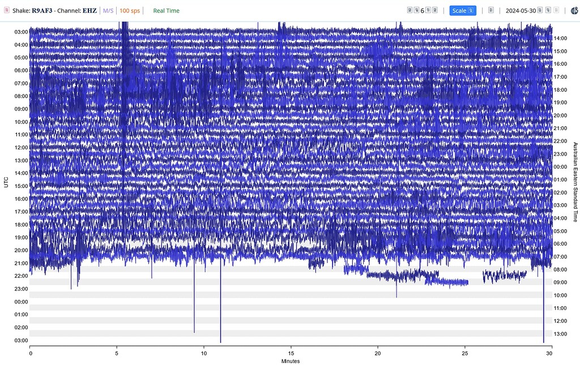Click the 100 sps sample rate label
This screenshot has height=365, width=580.
coord(130,11)
